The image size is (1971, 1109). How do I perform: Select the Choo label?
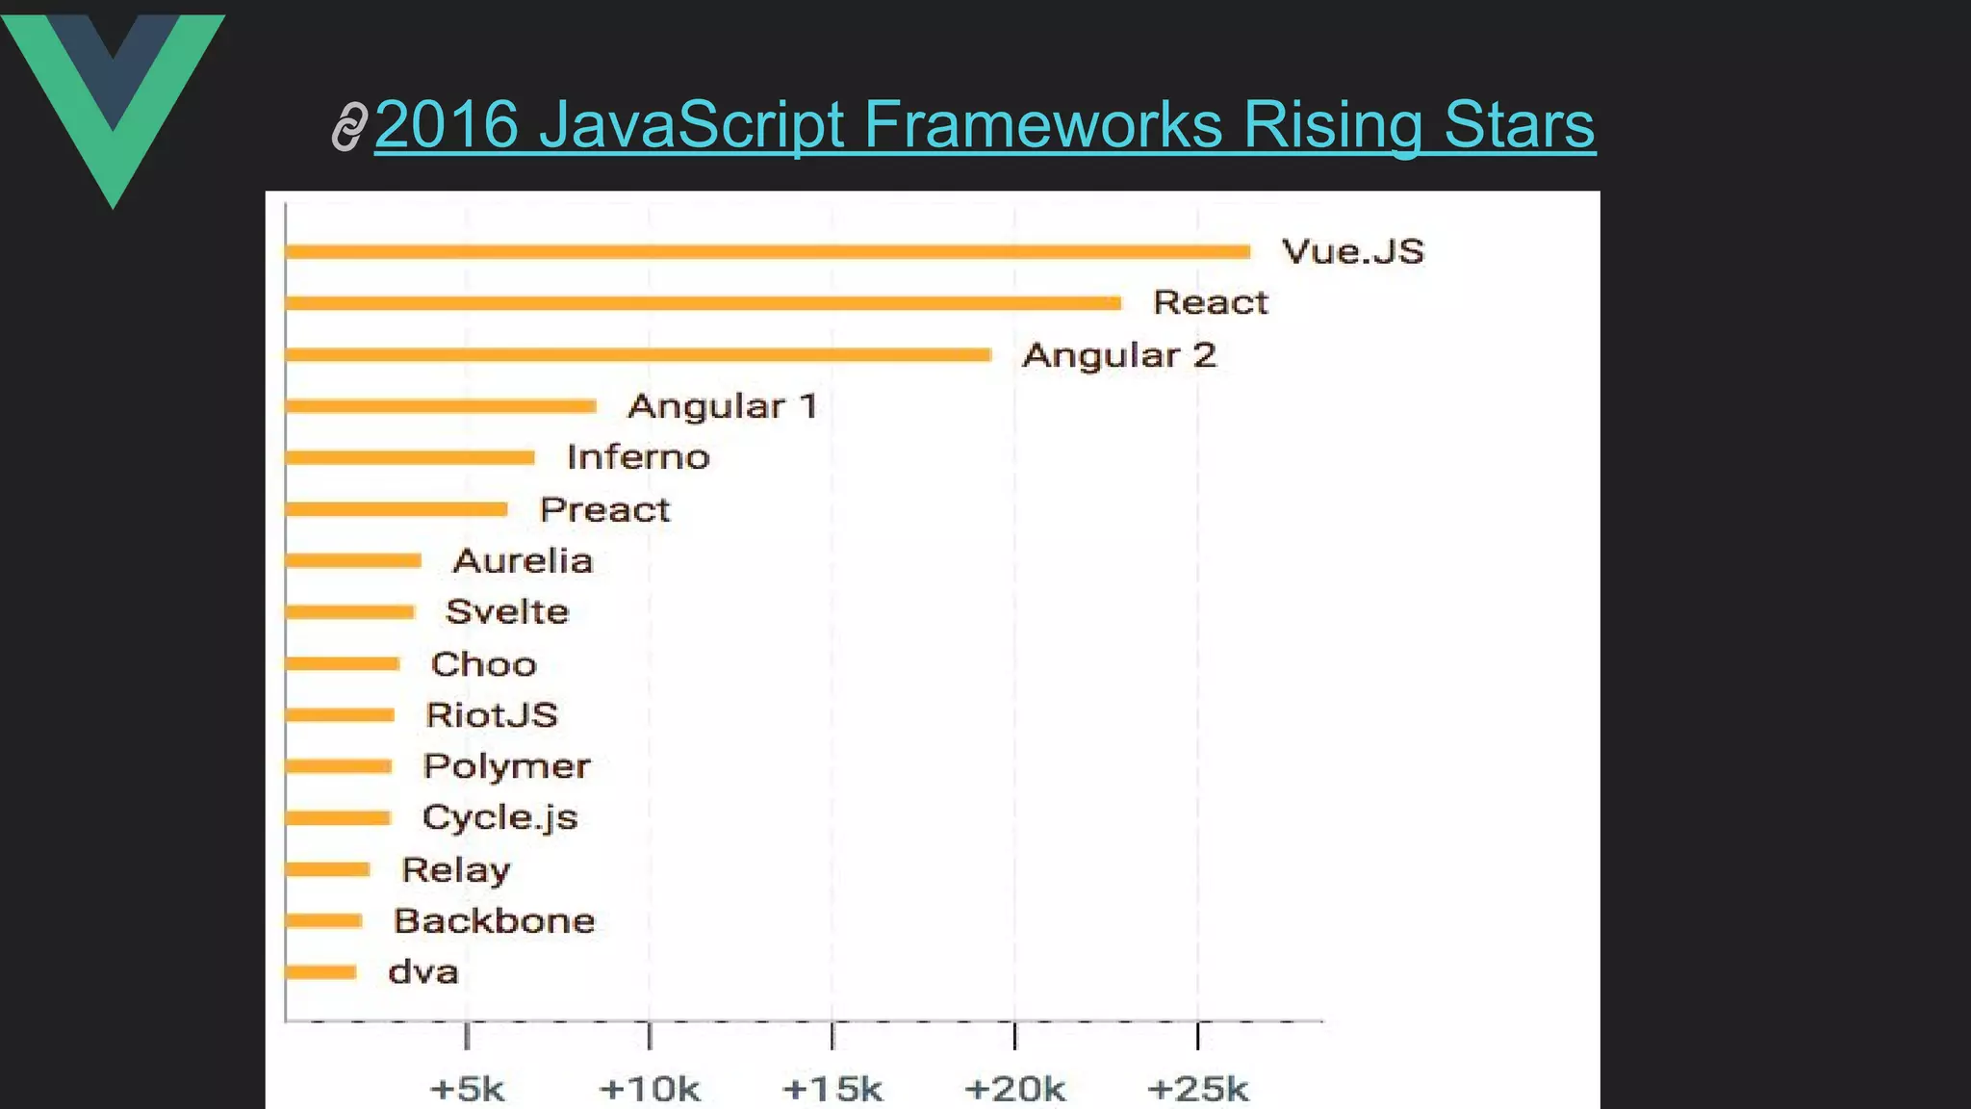(x=483, y=663)
